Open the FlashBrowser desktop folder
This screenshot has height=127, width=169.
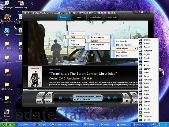(x=7, y=86)
